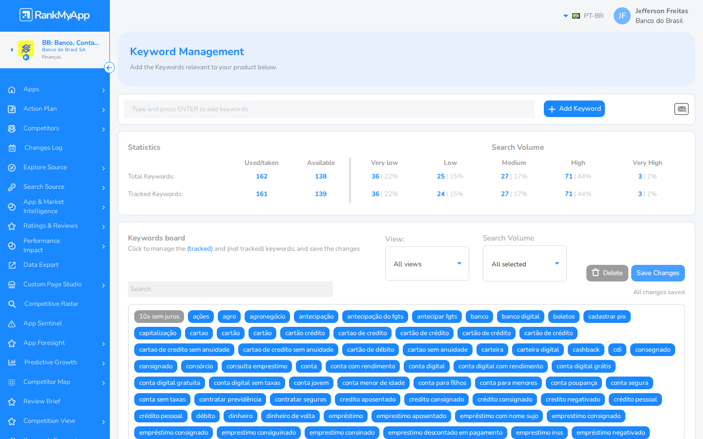This screenshot has width=703, height=439.
Task: Focus the keywords board Search field
Action: 230,289
